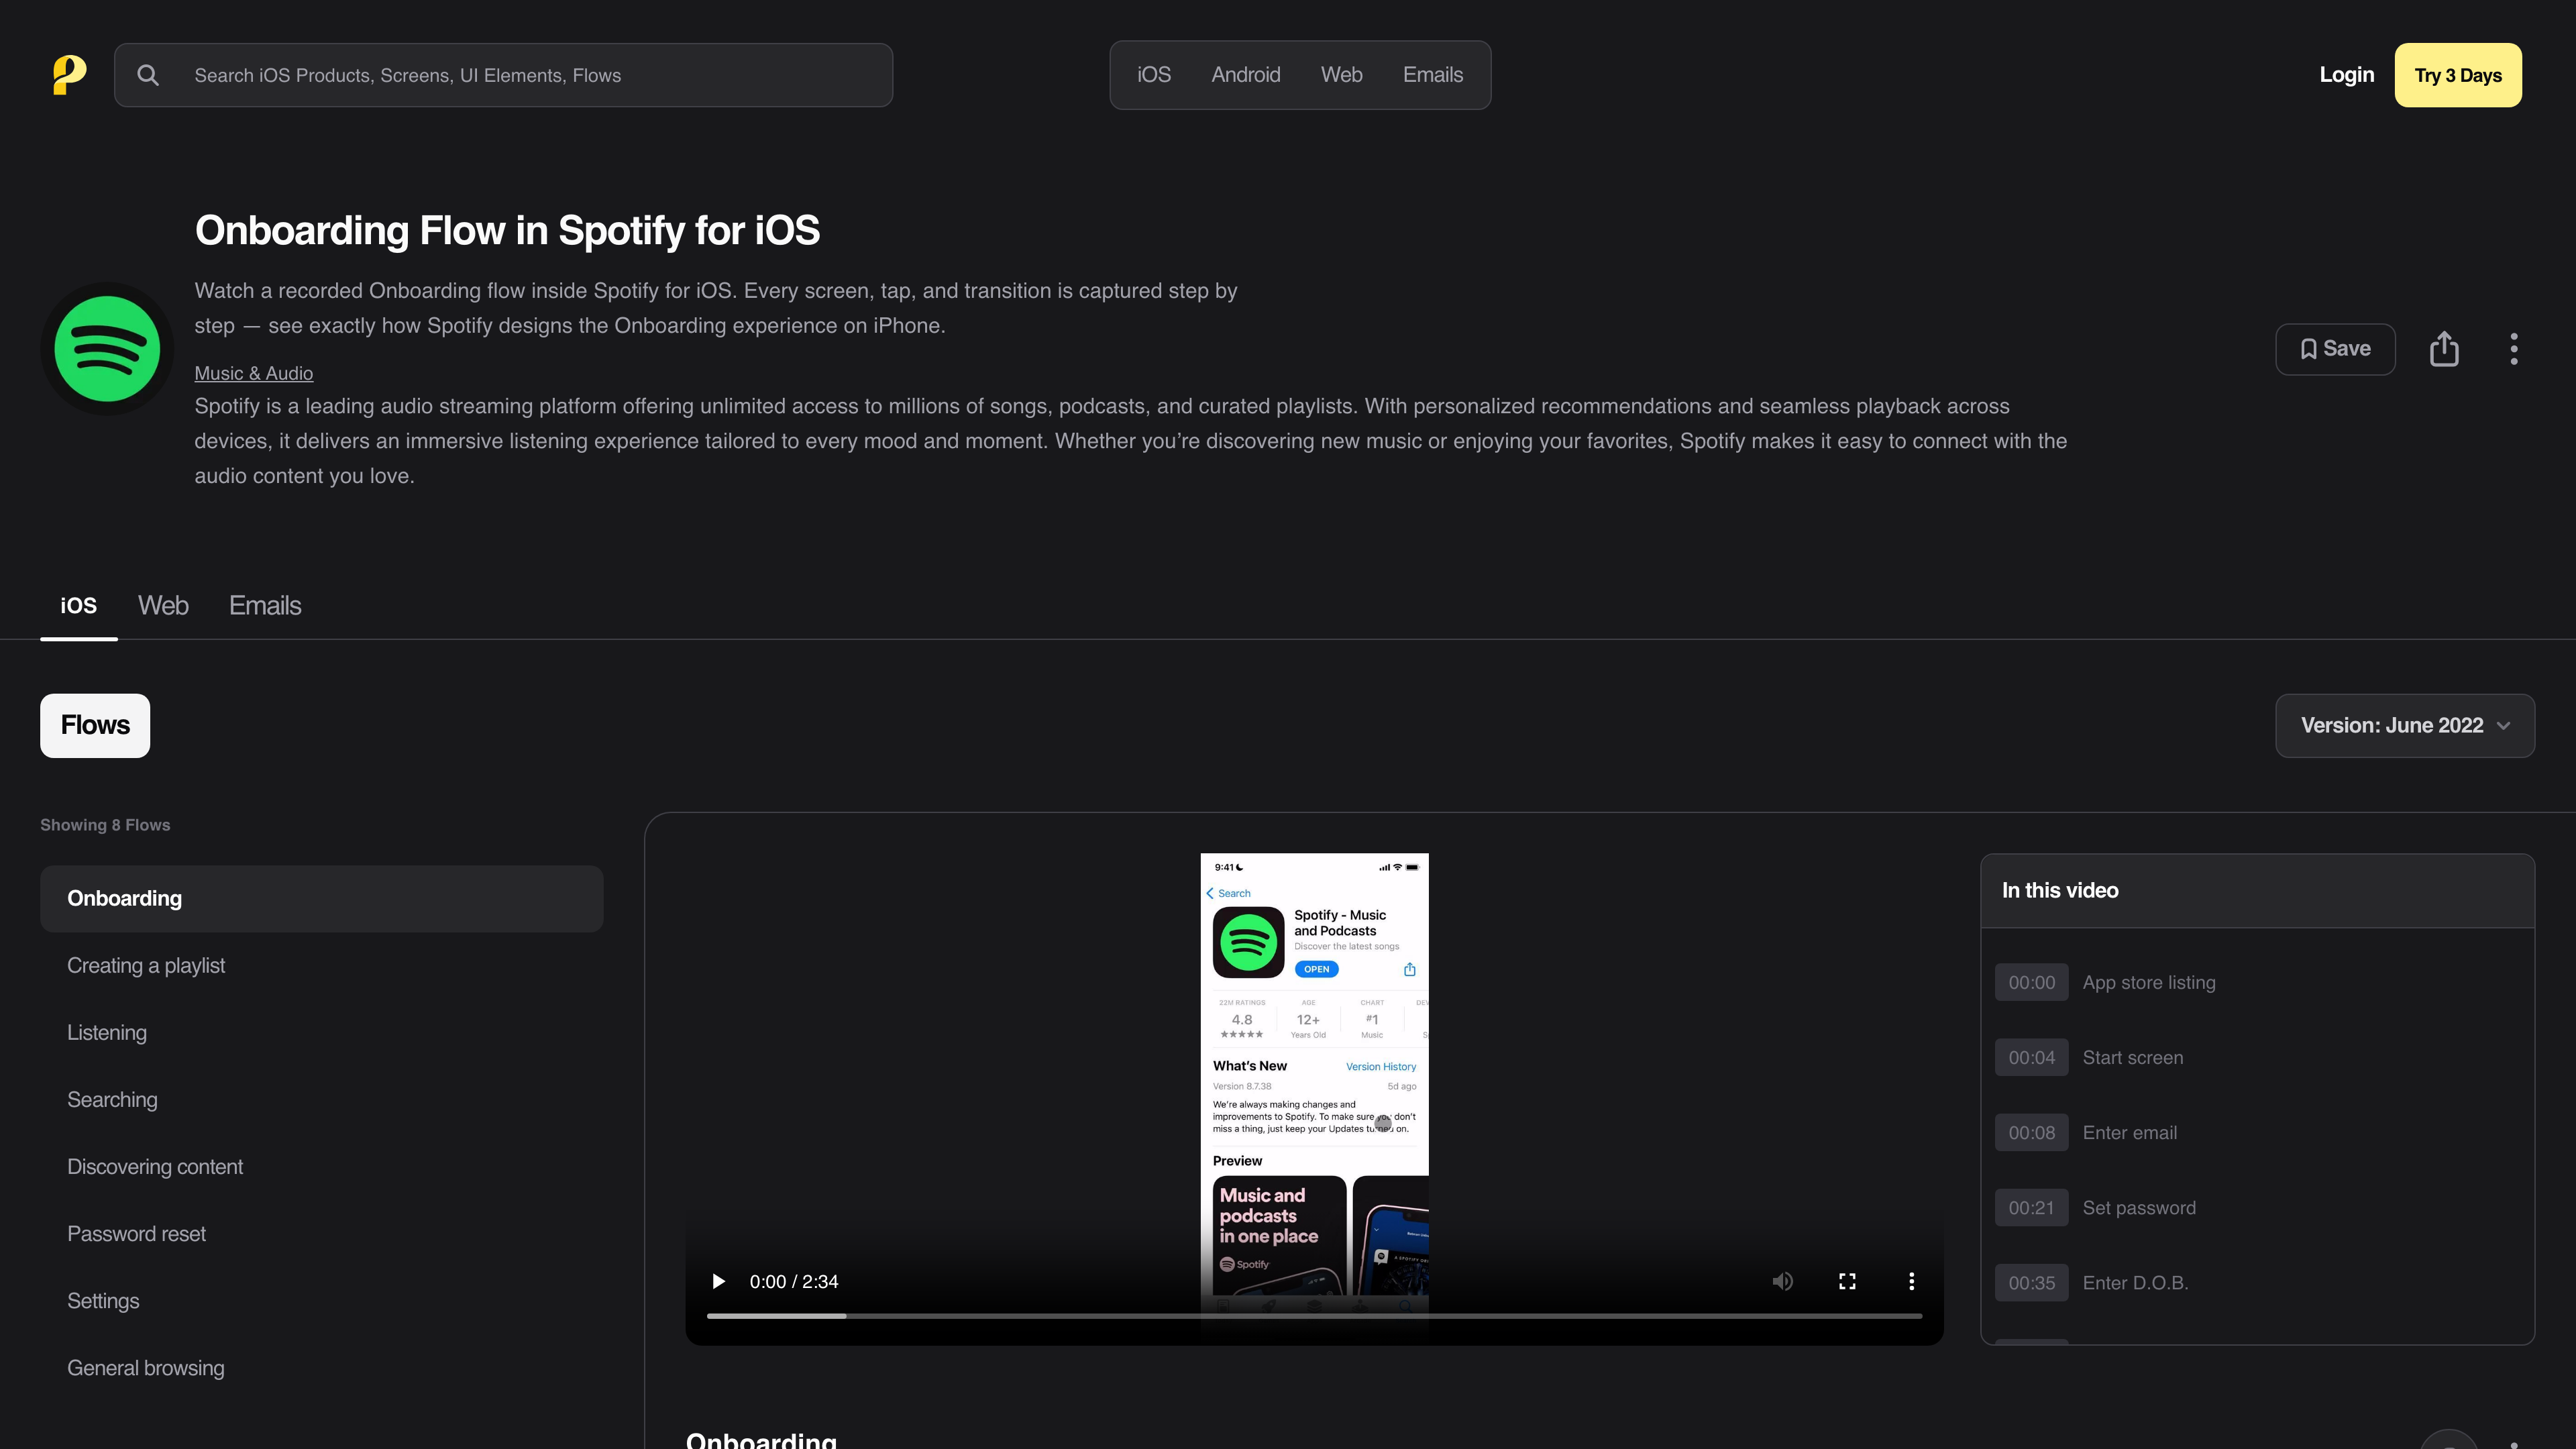Screen dimensions: 2576x1449
Task: Open the Music & Audio category link
Action: point(254,373)
